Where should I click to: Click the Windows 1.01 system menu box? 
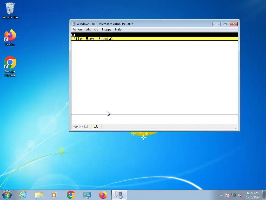point(73,35)
